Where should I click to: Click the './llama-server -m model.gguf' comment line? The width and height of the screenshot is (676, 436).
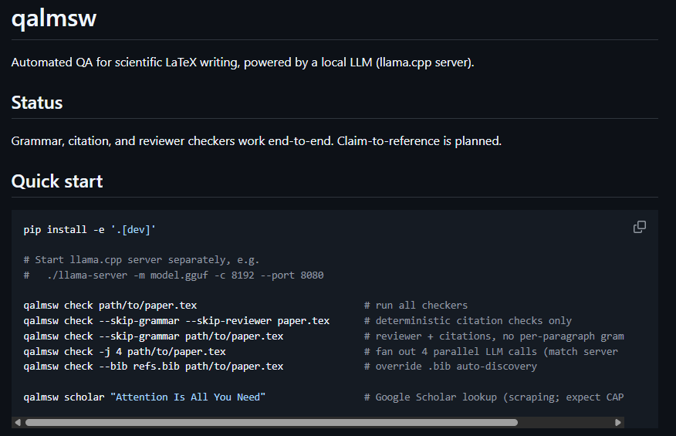(x=174, y=275)
